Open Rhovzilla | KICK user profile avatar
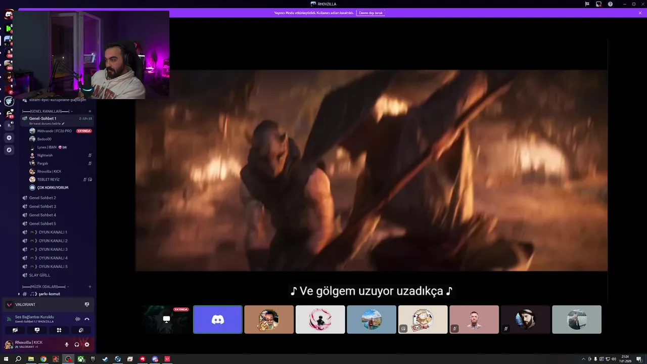The height and width of the screenshot is (364, 647). 9,344
